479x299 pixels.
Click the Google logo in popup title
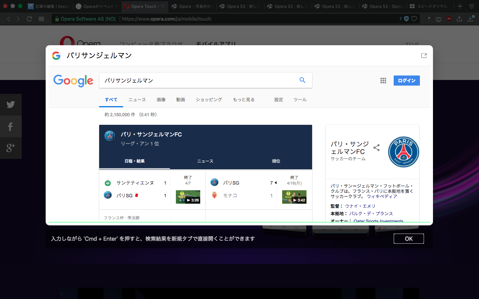coord(56,56)
